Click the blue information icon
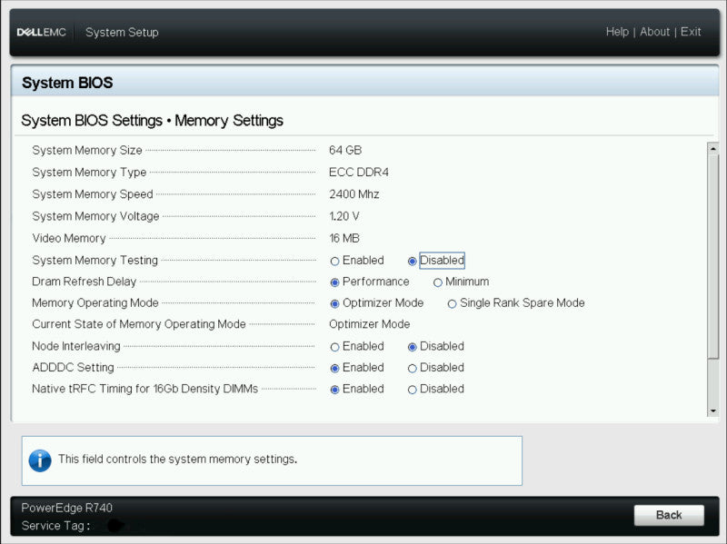The width and height of the screenshot is (727, 544). coord(40,460)
